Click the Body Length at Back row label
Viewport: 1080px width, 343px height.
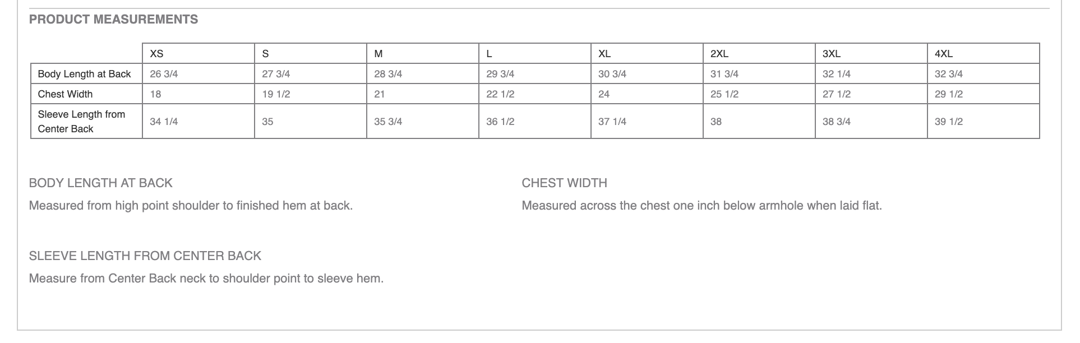(84, 74)
